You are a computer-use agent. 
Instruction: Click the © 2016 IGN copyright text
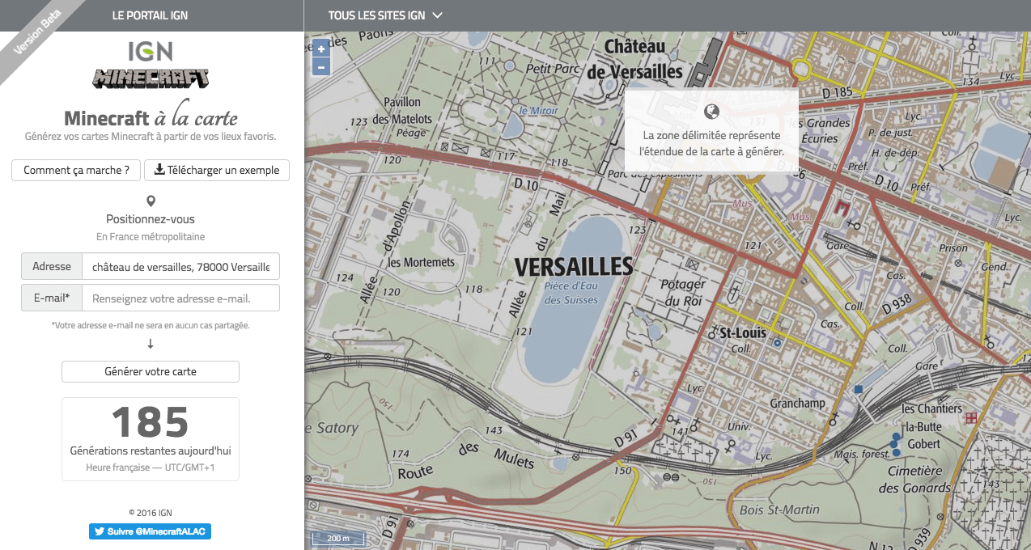tap(151, 513)
